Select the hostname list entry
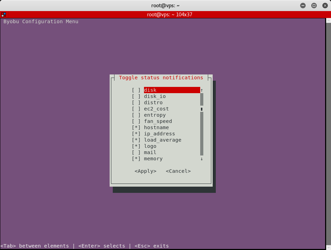The height and width of the screenshot is (250, 331). point(156,128)
